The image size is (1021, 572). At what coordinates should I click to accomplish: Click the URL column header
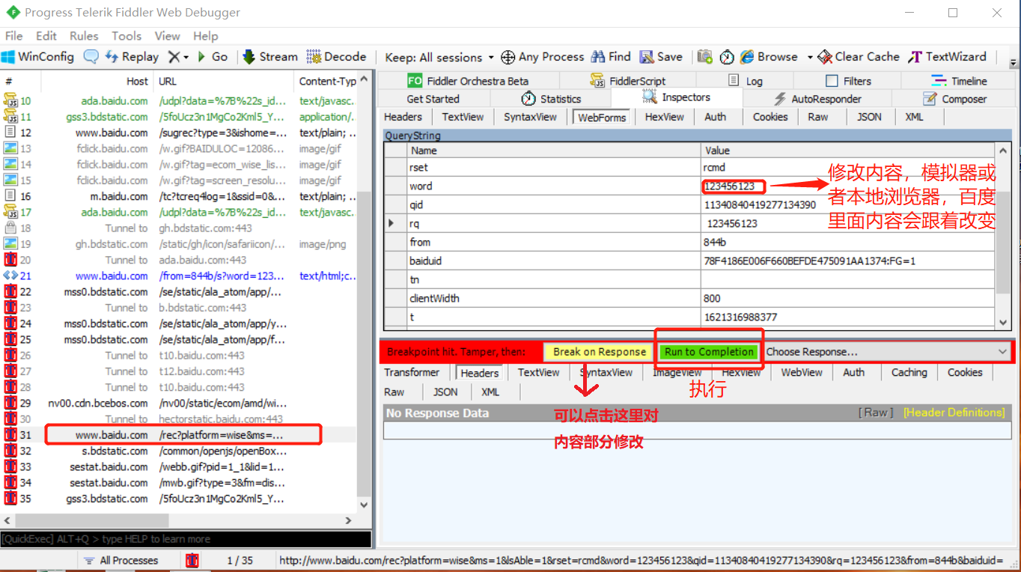[224, 81]
